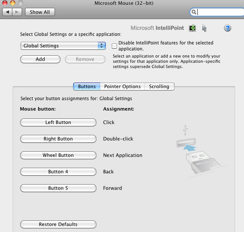The height and width of the screenshot is (232, 244).
Task: Choose assignment for Wheel Button
Action: [x=58, y=155]
